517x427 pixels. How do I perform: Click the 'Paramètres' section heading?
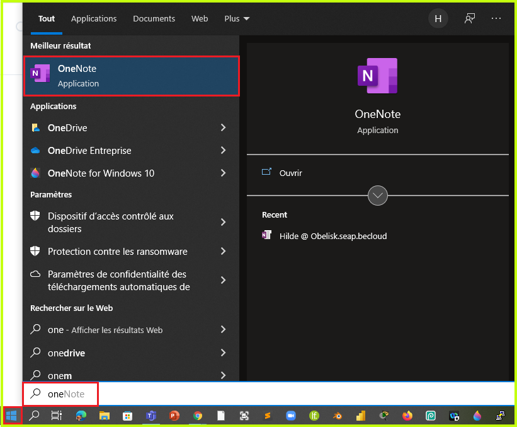coord(51,194)
